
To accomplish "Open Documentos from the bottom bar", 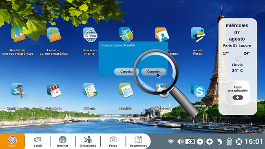I will (x=138, y=142).
